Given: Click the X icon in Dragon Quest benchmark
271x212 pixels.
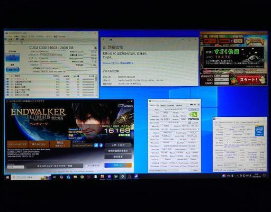Looking at the screenshot, I should click(236, 41).
